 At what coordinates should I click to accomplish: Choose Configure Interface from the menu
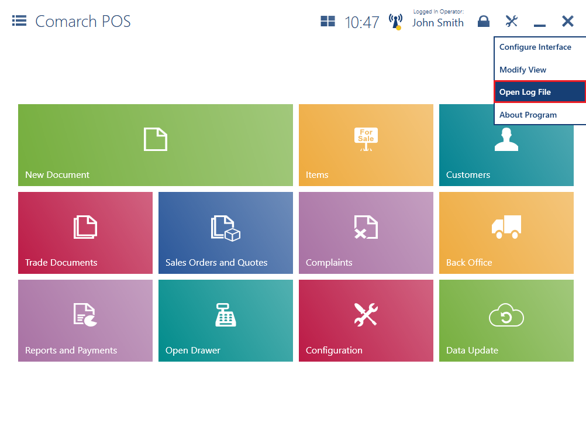tap(536, 47)
